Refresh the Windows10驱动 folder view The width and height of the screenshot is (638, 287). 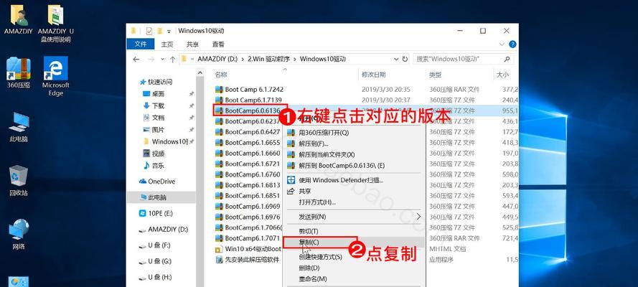(405, 60)
